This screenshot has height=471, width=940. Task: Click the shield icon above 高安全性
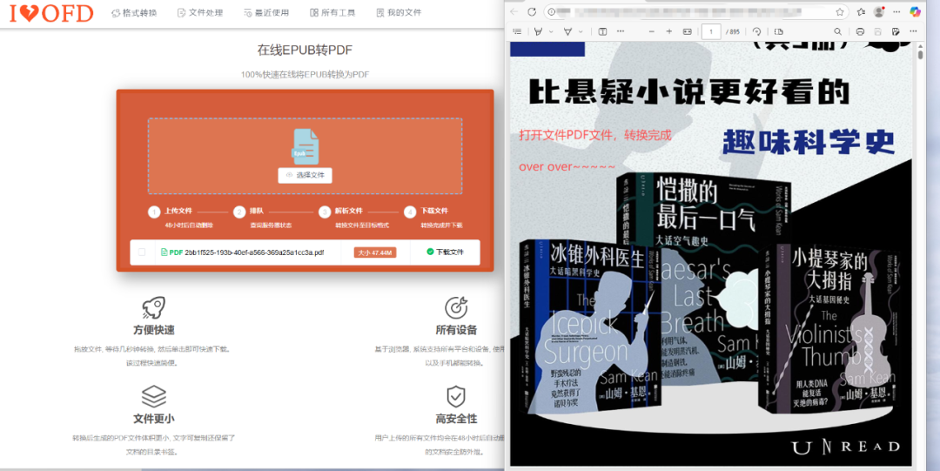pyautogui.click(x=456, y=396)
